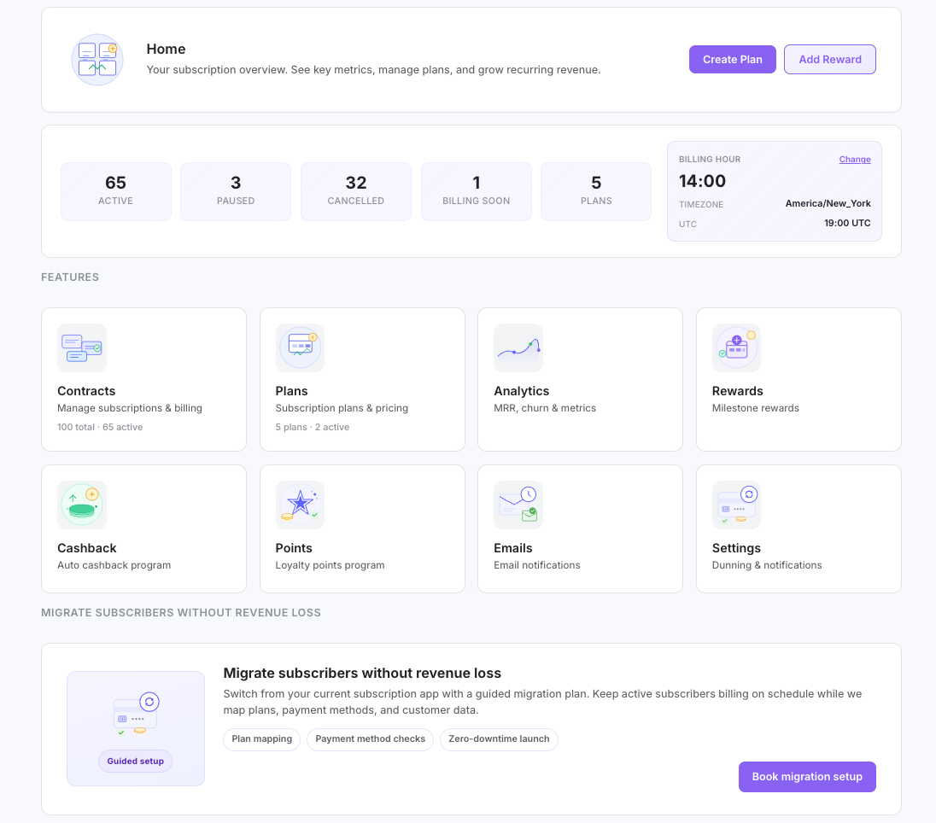Click the '5 plans · 2 active' text
Screen dimensions: 936x823
(x=313, y=427)
